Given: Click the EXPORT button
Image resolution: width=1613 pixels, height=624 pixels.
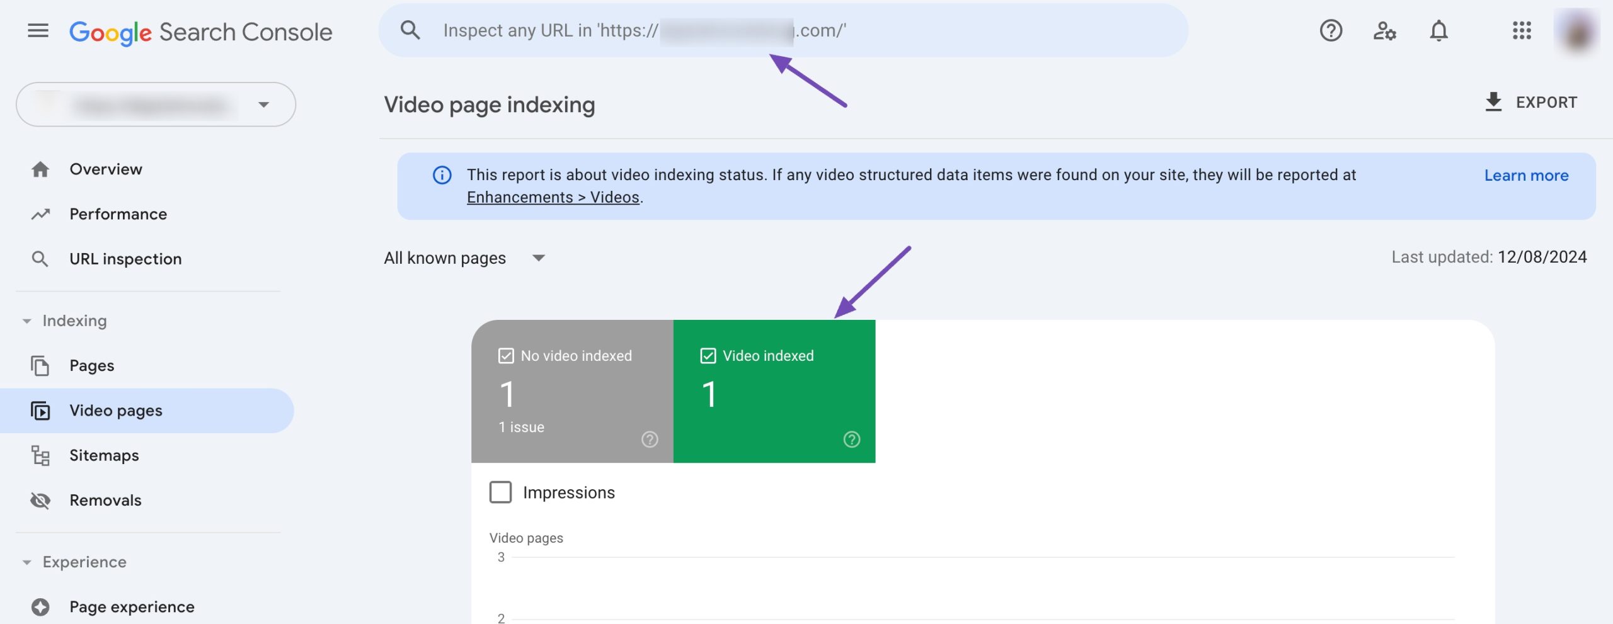Looking at the screenshot, I should 1531,102.
